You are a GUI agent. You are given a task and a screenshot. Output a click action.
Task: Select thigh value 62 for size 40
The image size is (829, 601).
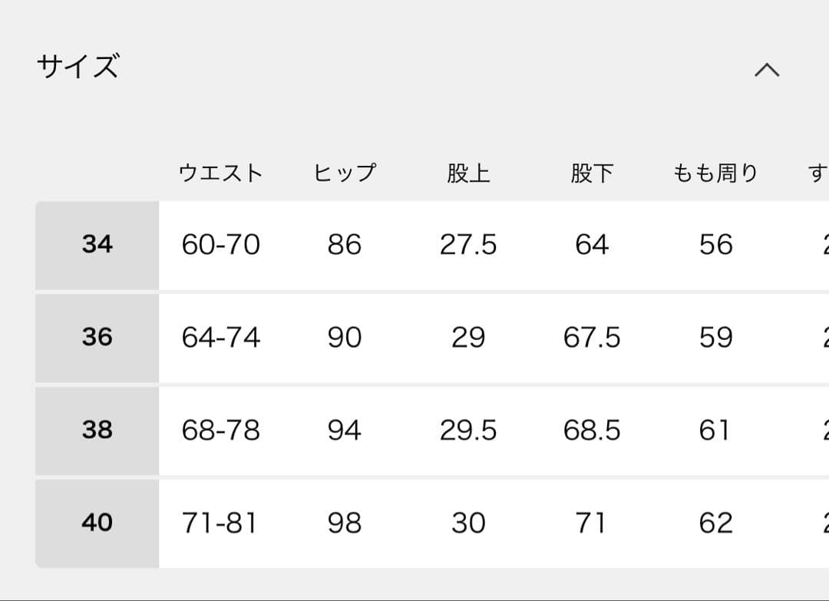[x=715, y=523]
